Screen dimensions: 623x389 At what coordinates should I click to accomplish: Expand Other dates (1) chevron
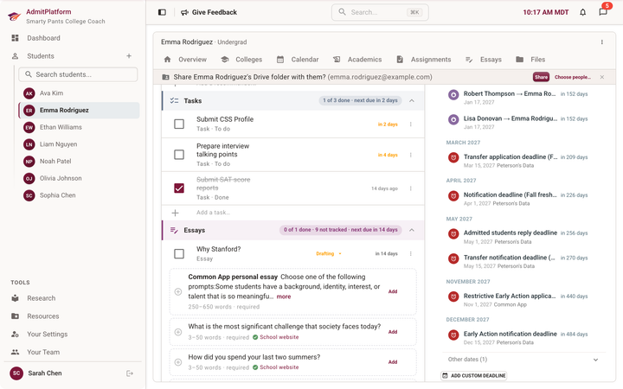click(x=595, y=360)
